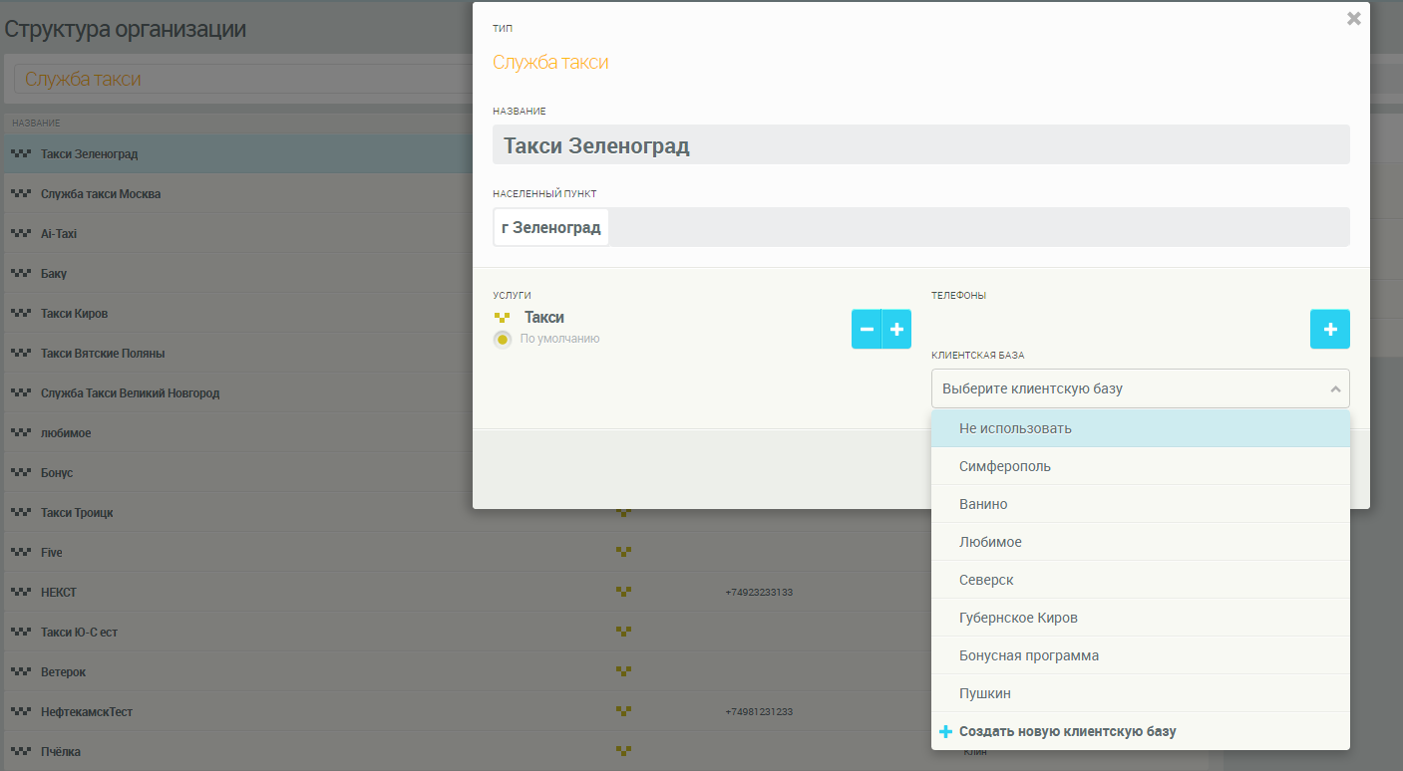This screenshot has height=771, width=1403.
Task: Click the plus icon beside Создать новую клиентскую базу
Action: [x=945, y=732]
